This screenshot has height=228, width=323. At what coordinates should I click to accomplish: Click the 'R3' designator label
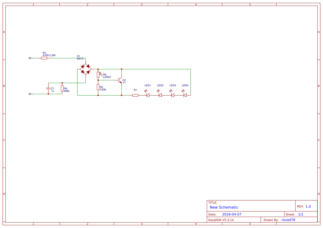click(x=44, y=53)
